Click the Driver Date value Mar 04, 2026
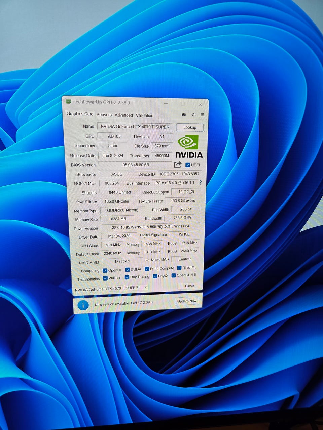323x430 pixels. (119, 236)
